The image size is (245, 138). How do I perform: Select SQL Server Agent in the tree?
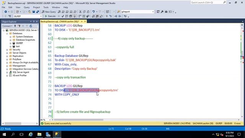point(21,72)
